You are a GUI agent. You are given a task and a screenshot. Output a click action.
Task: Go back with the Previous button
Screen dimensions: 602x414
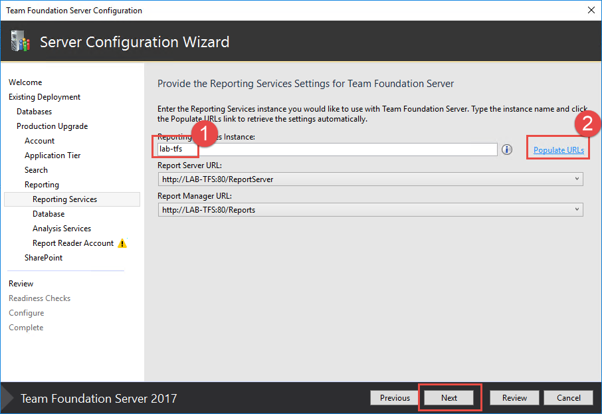tap(395, 398)
